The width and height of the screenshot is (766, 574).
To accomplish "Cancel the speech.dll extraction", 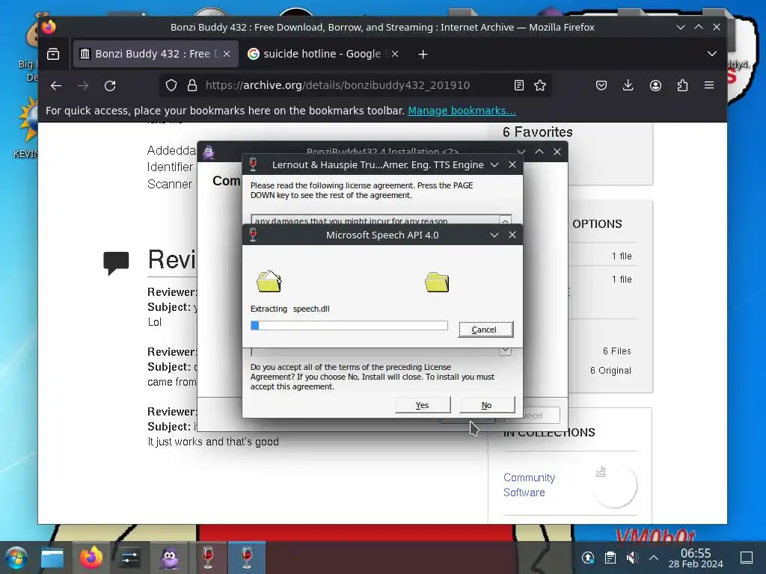I will 485,330.
